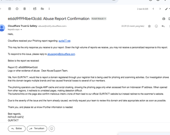Click the 'Below is the report we received' line
170x135 pixels.
tap(23, 61)
